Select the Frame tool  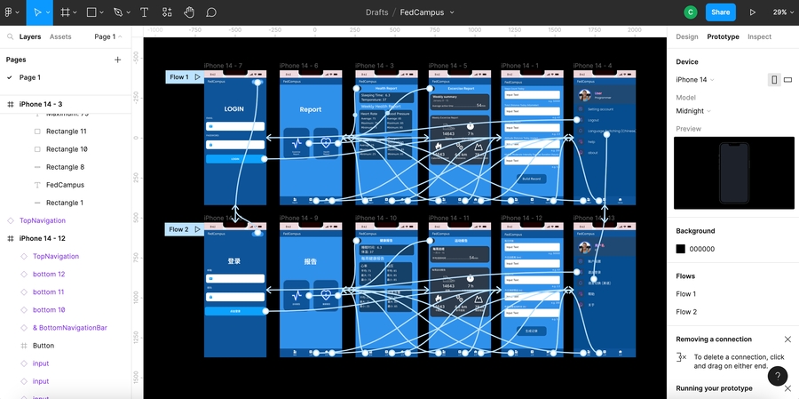coord(65,12)
